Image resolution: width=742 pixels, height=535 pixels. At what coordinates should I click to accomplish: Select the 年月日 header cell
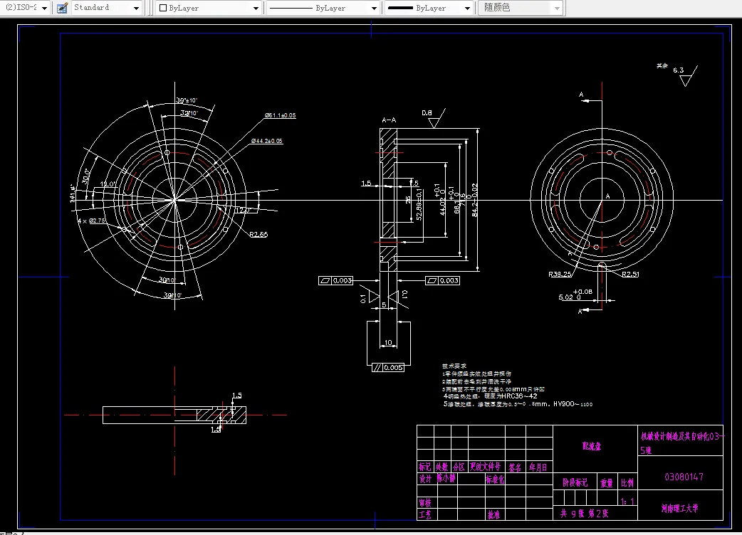[538, 467]
